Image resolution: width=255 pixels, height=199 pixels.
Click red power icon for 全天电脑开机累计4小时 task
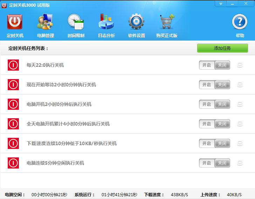point(13,124)
